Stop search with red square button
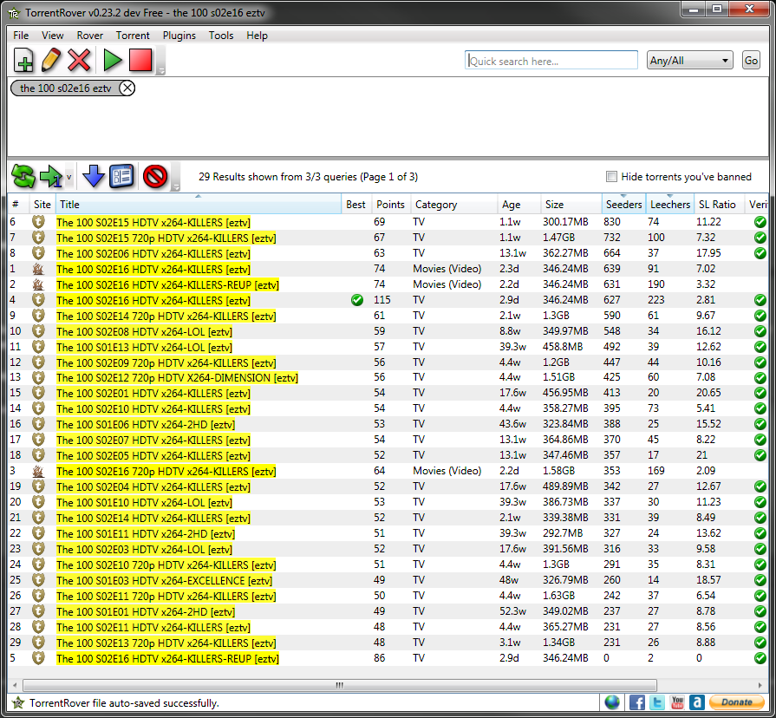This screenshot has height=718, width=776. pyautogui.click(x=140, y=61)
